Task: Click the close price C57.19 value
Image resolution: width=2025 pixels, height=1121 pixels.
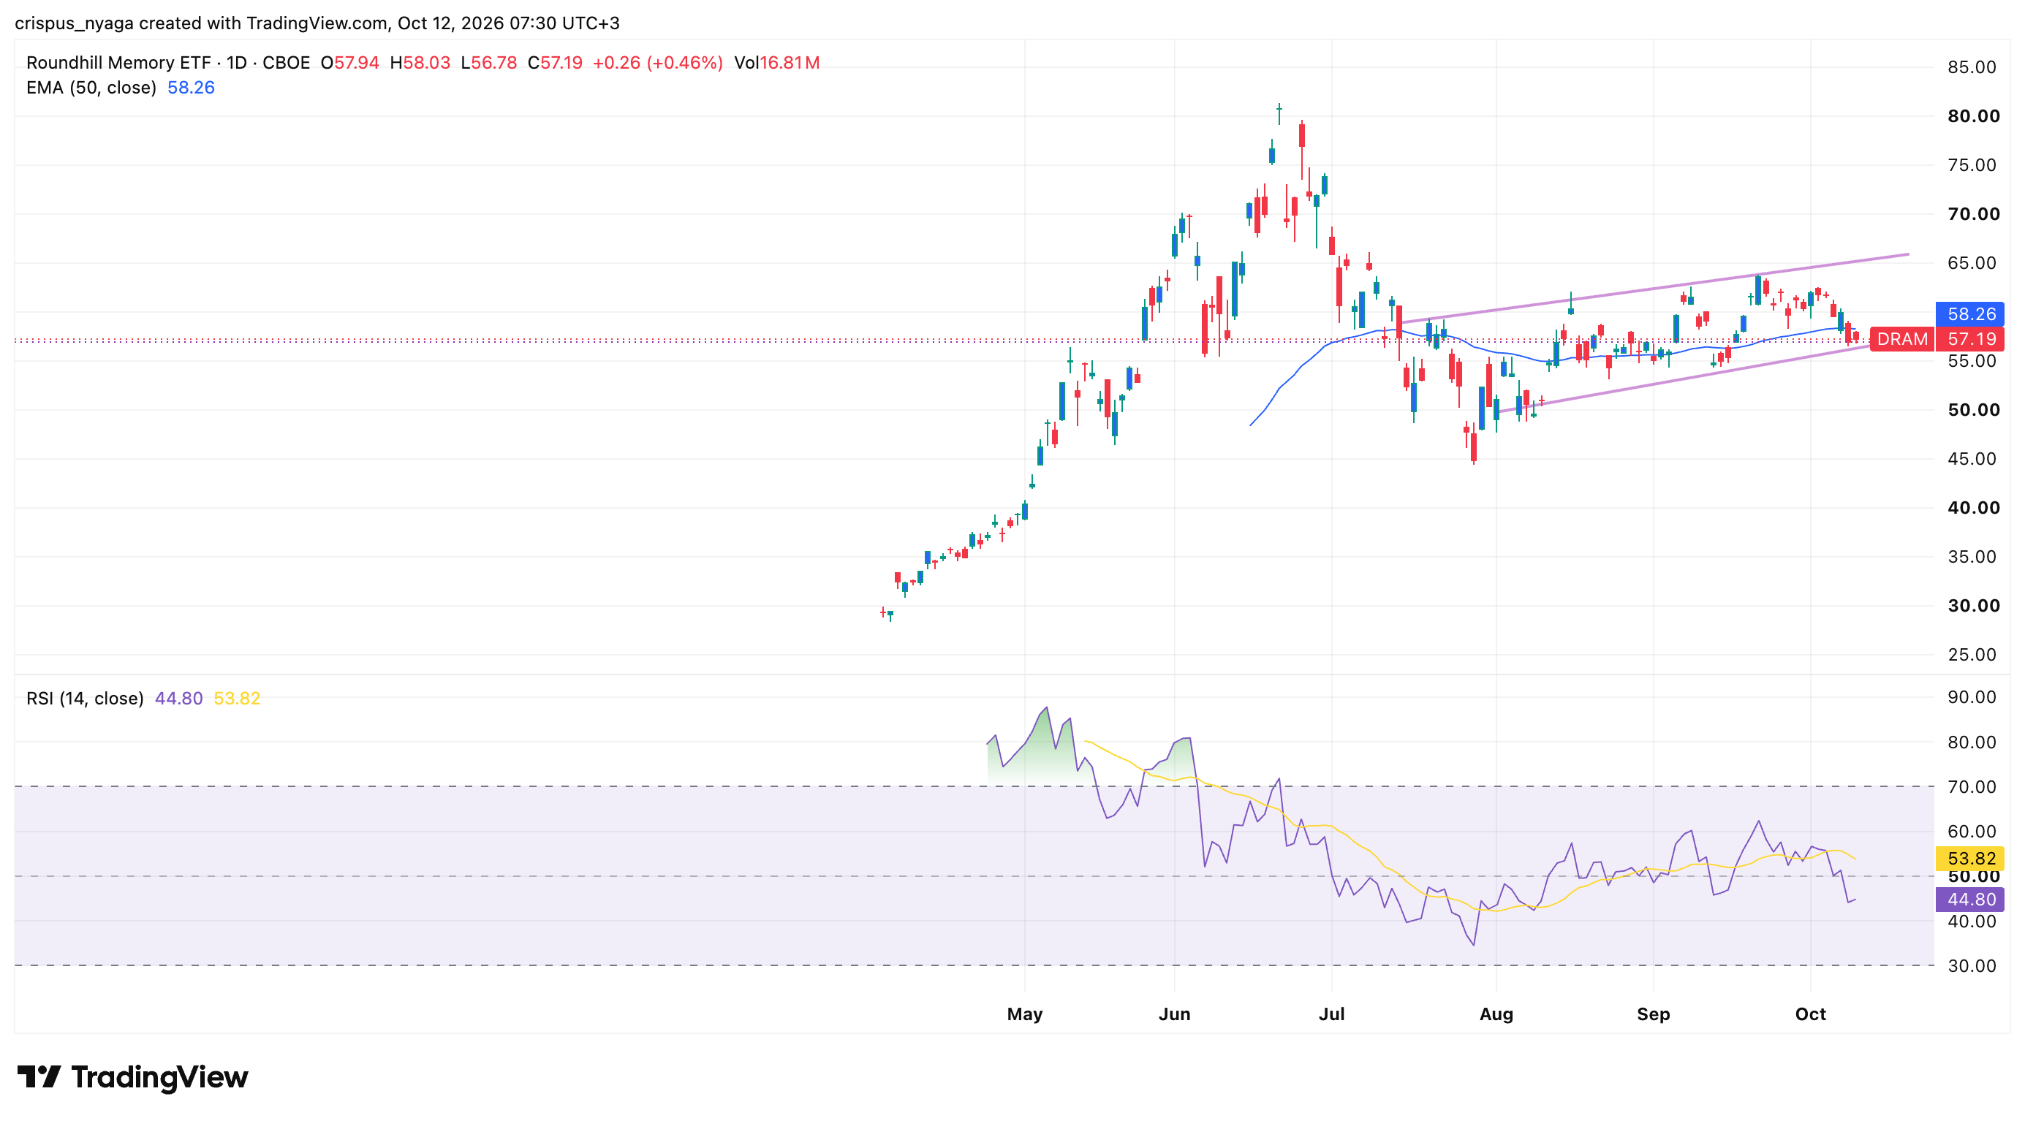Action: tap(555, 63)
